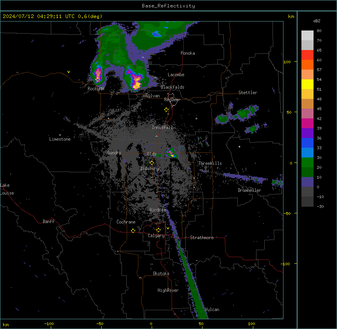This screenshot has width=337, height=329.
Task: Click the Sylvan city label
Action: 152,96
